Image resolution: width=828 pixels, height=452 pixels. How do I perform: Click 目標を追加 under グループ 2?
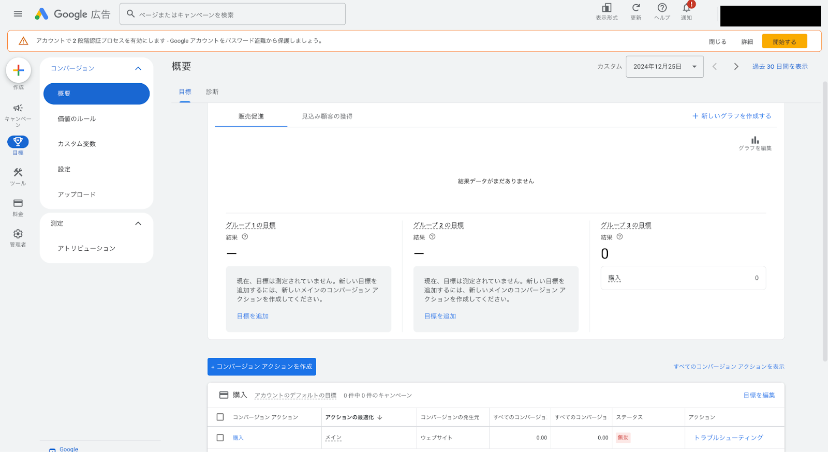point(440,316)
